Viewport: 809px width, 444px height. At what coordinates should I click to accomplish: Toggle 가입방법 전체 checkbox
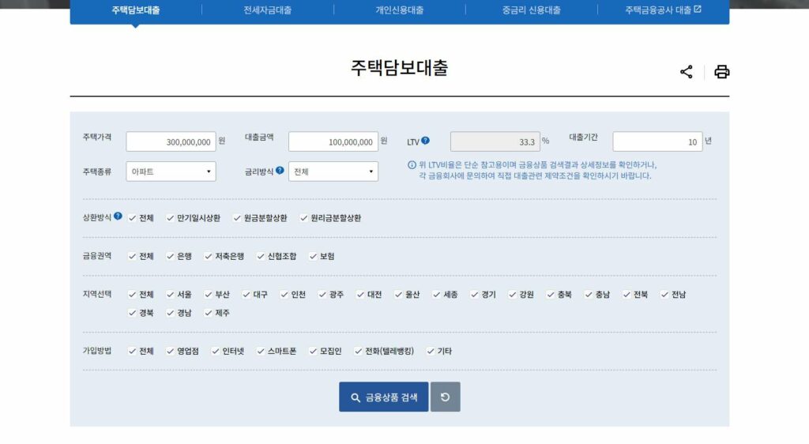(132, 352)
